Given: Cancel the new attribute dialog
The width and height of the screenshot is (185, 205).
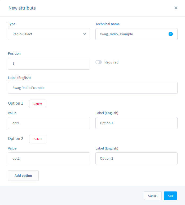Looking at the screenshot, I should (x=153, y=196).
